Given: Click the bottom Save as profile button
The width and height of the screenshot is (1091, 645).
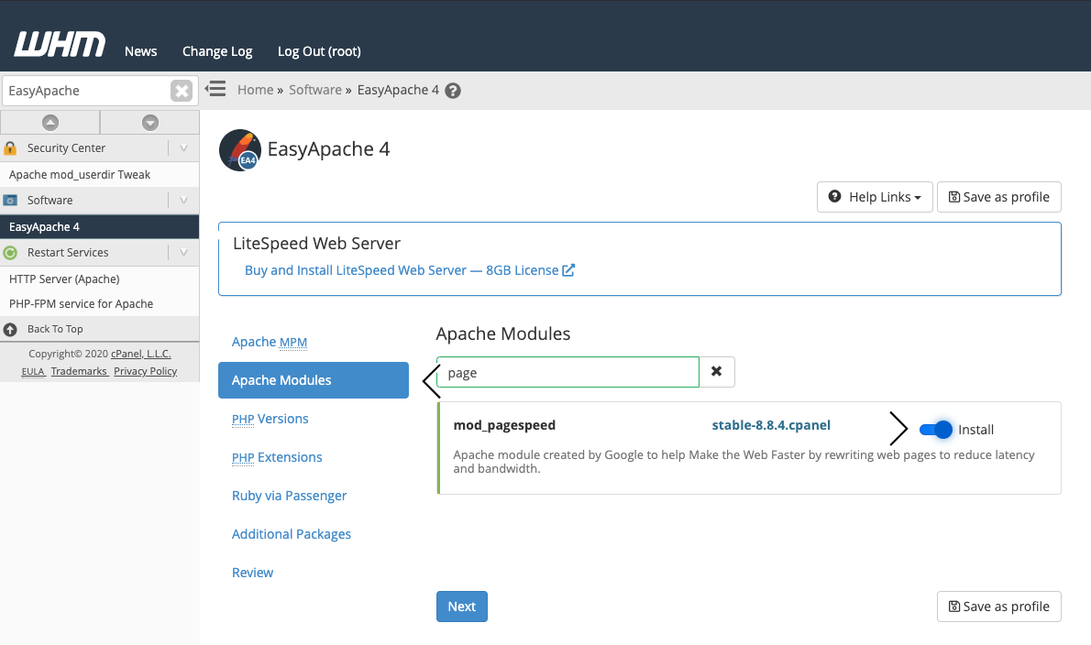Looking at the screenshot, I should 998,607.
